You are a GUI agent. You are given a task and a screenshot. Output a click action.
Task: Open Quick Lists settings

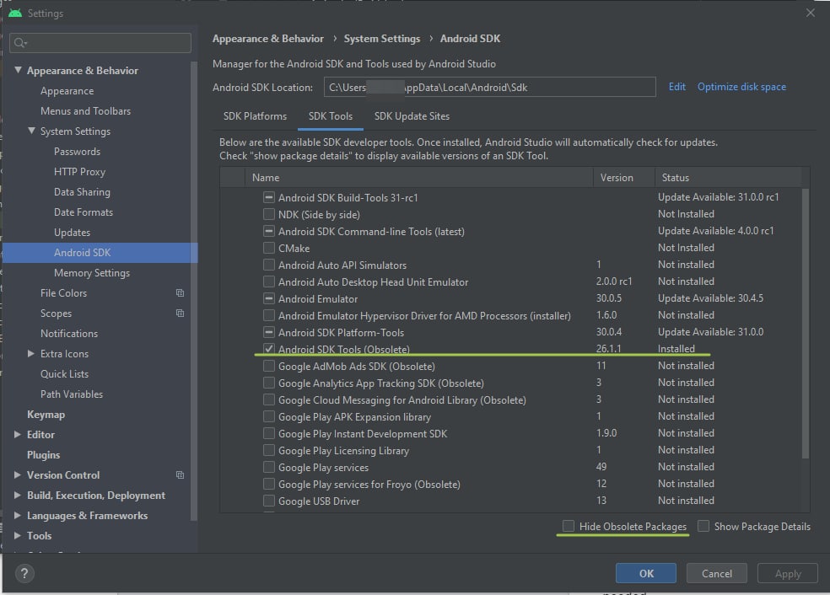(x=65, y=374)
